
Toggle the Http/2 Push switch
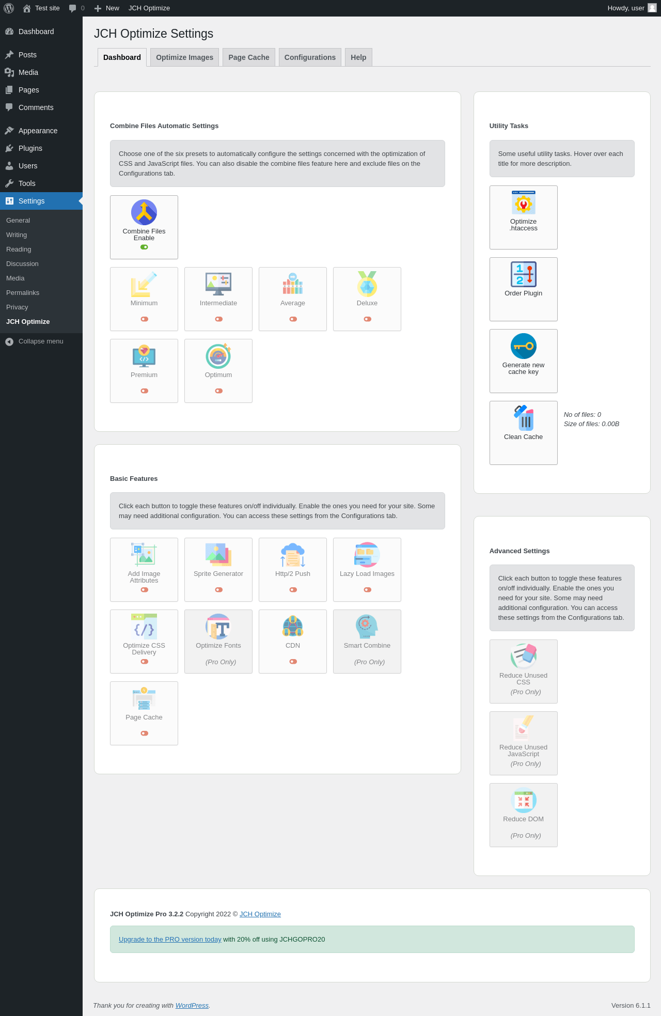293,589
